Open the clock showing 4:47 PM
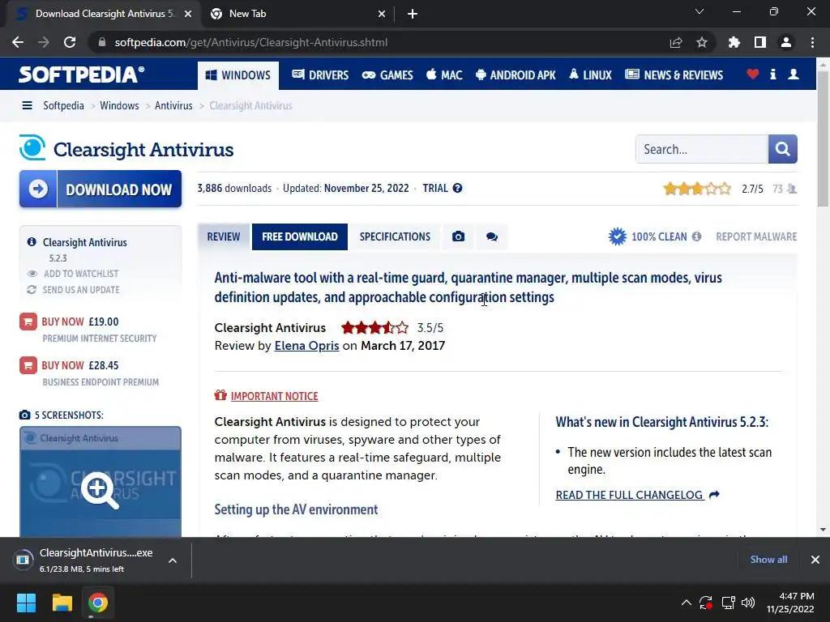 pos(789,603)
